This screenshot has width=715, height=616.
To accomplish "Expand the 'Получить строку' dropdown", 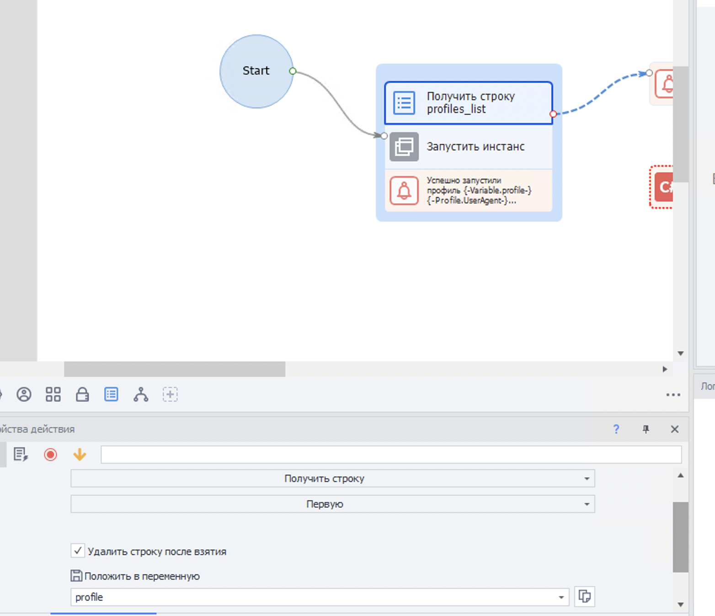I will pyautogui.click(x=587, y=478).
